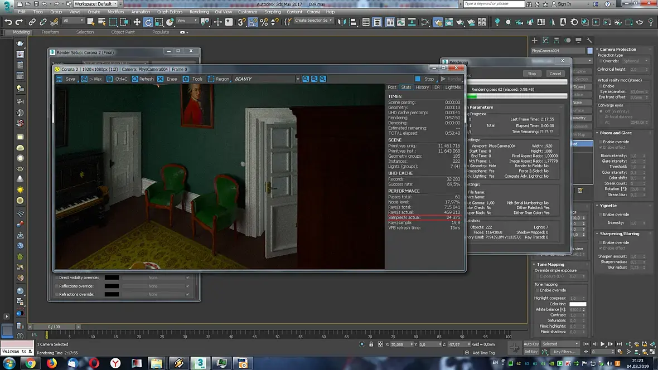
Task: Click the Select and Move tool
Action: coord(137,22)
